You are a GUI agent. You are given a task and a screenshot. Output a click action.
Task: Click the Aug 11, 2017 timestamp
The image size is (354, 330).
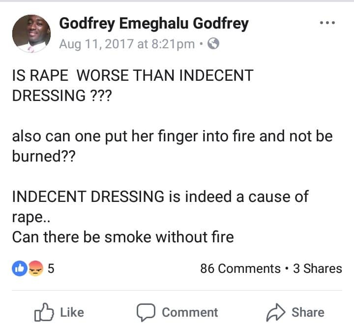pos(127,44)
